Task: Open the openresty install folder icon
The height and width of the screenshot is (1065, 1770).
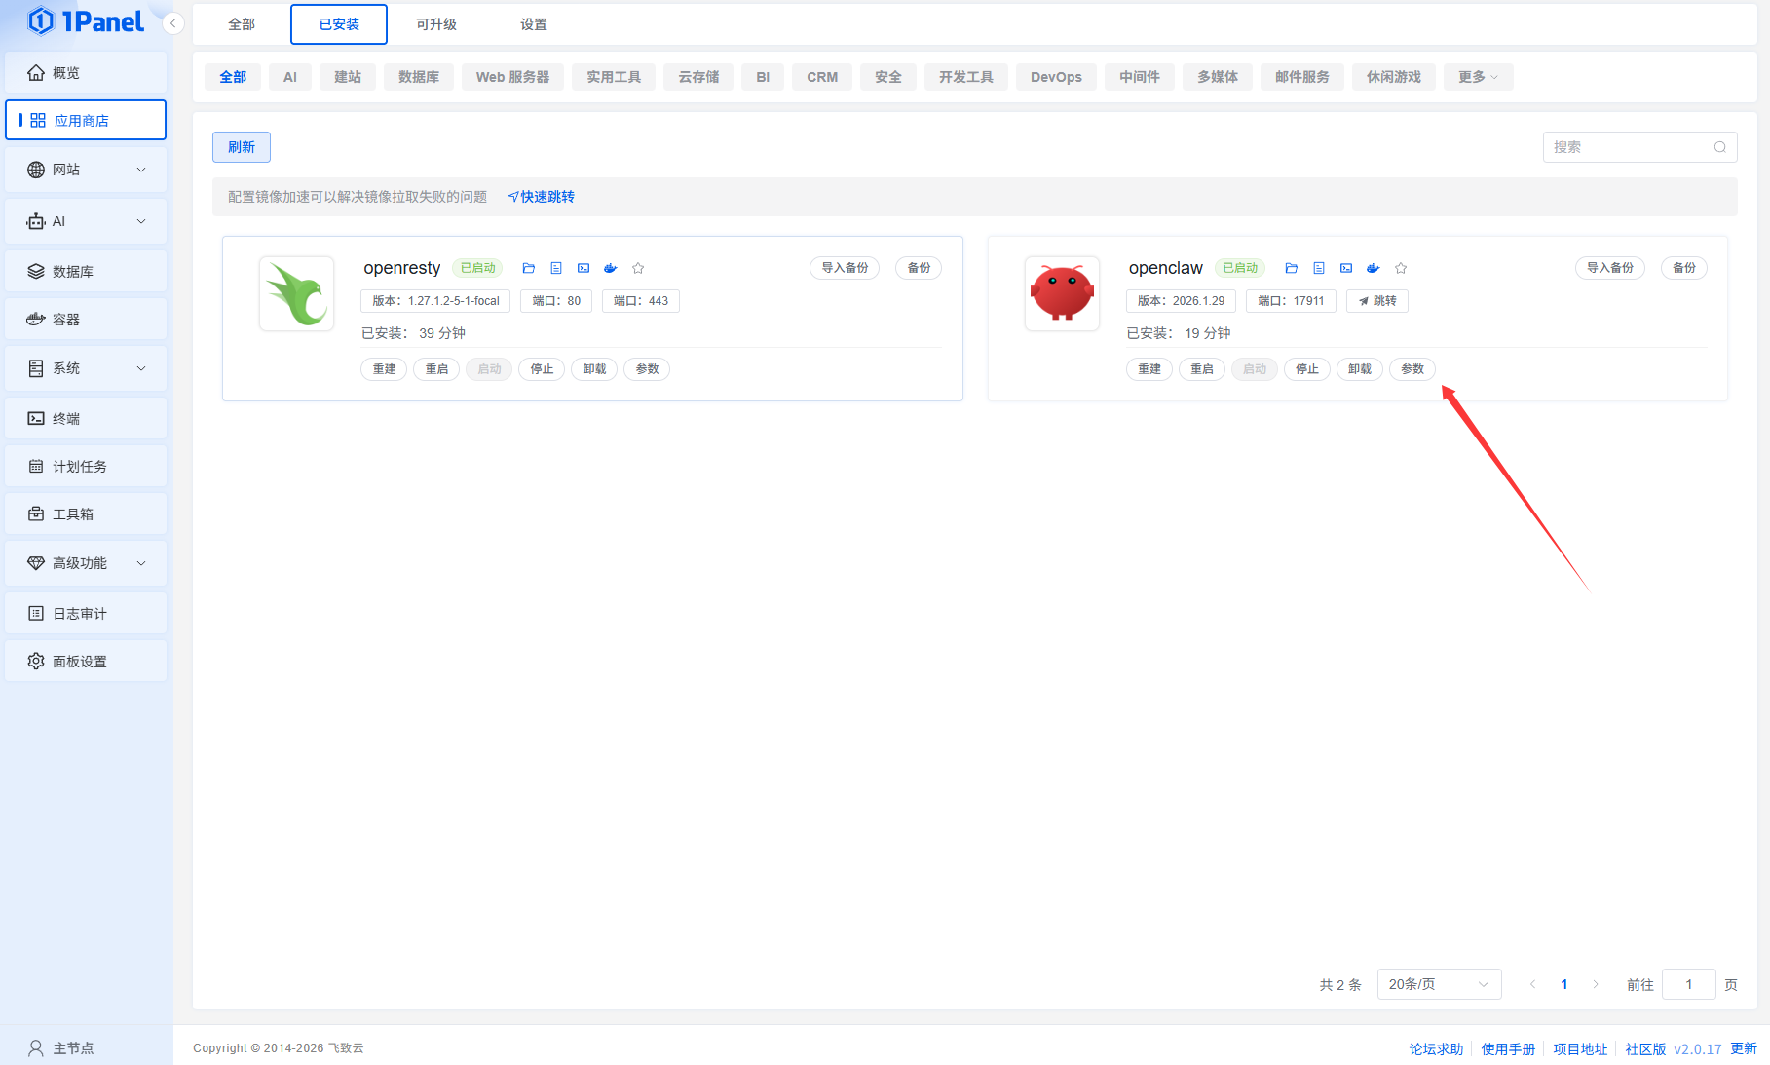Action: pyautogui.click(x=528, y=268)
